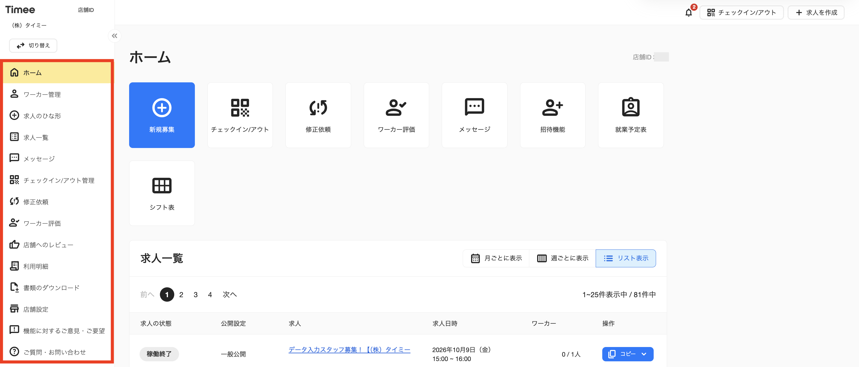
Task: Open the チェックイン/アウト tile on home
Action: [240, 115]
